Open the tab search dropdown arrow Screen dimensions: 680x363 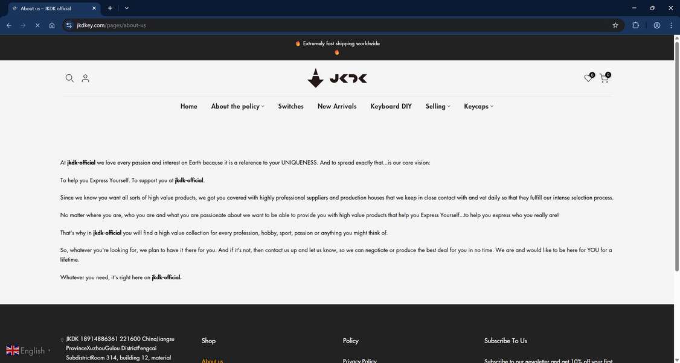[127, 8]
